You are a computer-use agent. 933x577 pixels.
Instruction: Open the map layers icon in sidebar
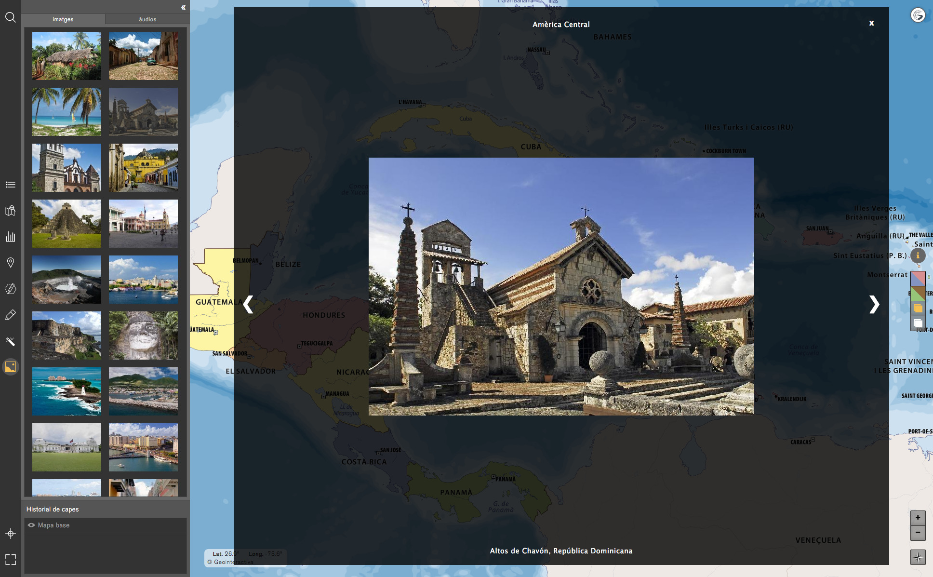pyautogui.click(x=10, y=211)
